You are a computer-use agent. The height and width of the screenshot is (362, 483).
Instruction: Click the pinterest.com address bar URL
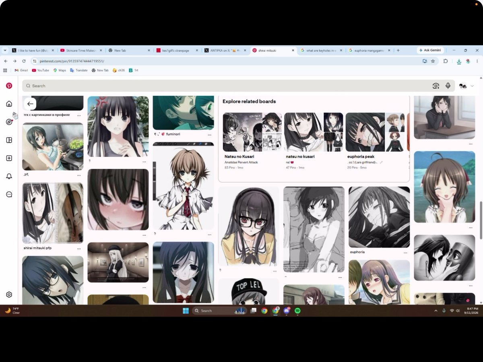click(72, 61)
